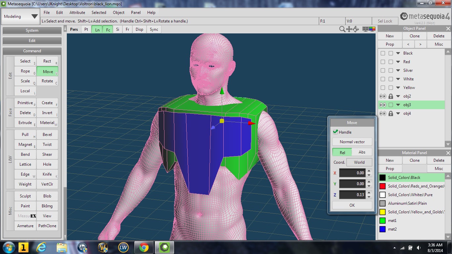
Task: Select the mat1 green material swatch
Action: tap(383, 221)
